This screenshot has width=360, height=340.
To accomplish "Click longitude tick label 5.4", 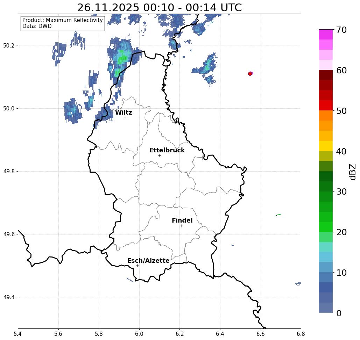I will (18, 334).
